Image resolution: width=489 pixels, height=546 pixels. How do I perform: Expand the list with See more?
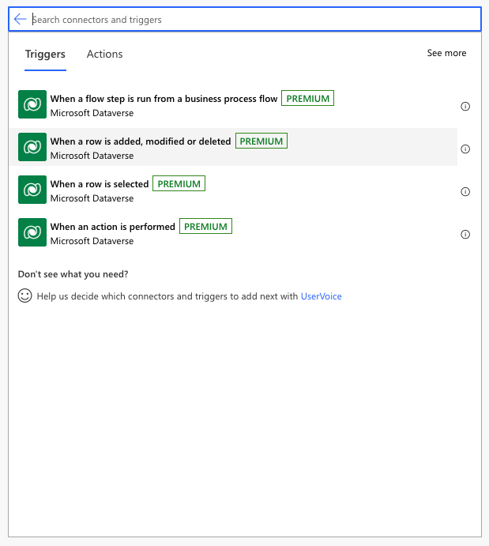pyautogui.click(x=446, y=53)
